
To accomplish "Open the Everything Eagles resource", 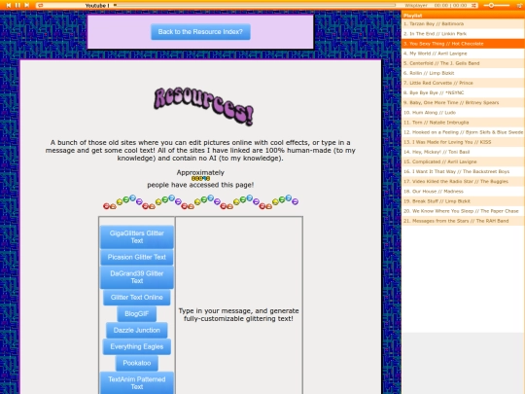I will click(137, 346).
